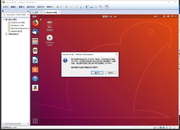Launch Firefox from the Ubuntu dock
Image resolution: width=180 pixels, height=130 pixels.
[x=35, y=23]
